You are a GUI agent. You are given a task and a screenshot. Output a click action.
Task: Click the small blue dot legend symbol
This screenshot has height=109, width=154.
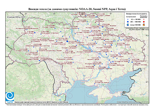(x=128, y=20)
